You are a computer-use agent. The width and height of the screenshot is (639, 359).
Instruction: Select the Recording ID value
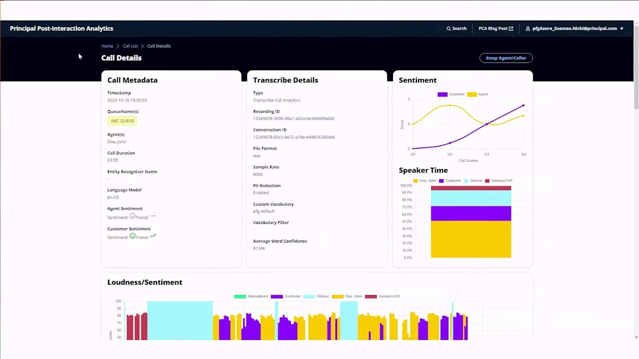294,119
